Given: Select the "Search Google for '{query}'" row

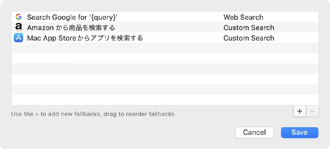Looking at the screenshot, I should click(x=72, y=17).
